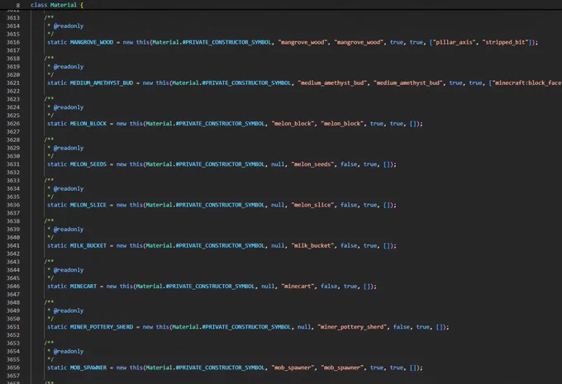Click PRIVATE_CONSTRUCTOR_SYMBOL on the MINECART line
562x384 pixels.
coord(212,287)
